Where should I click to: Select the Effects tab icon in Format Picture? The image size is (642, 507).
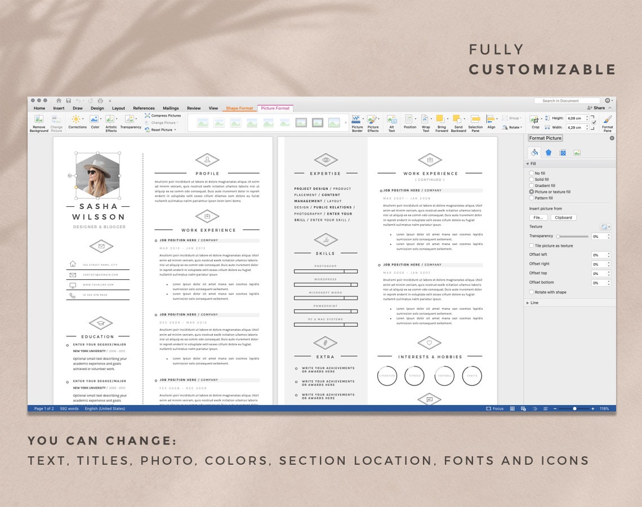[x=549, y=152]
